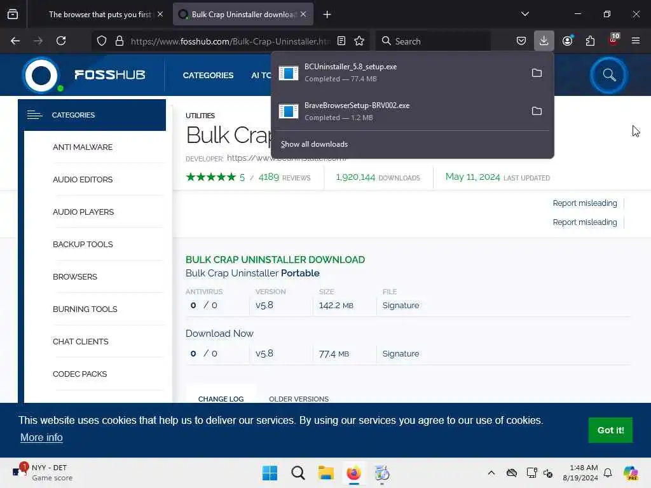Toggle reader view icon
The height and width of the screenshot is (488, 651).
pyautogui.click(x=341, y=41)
